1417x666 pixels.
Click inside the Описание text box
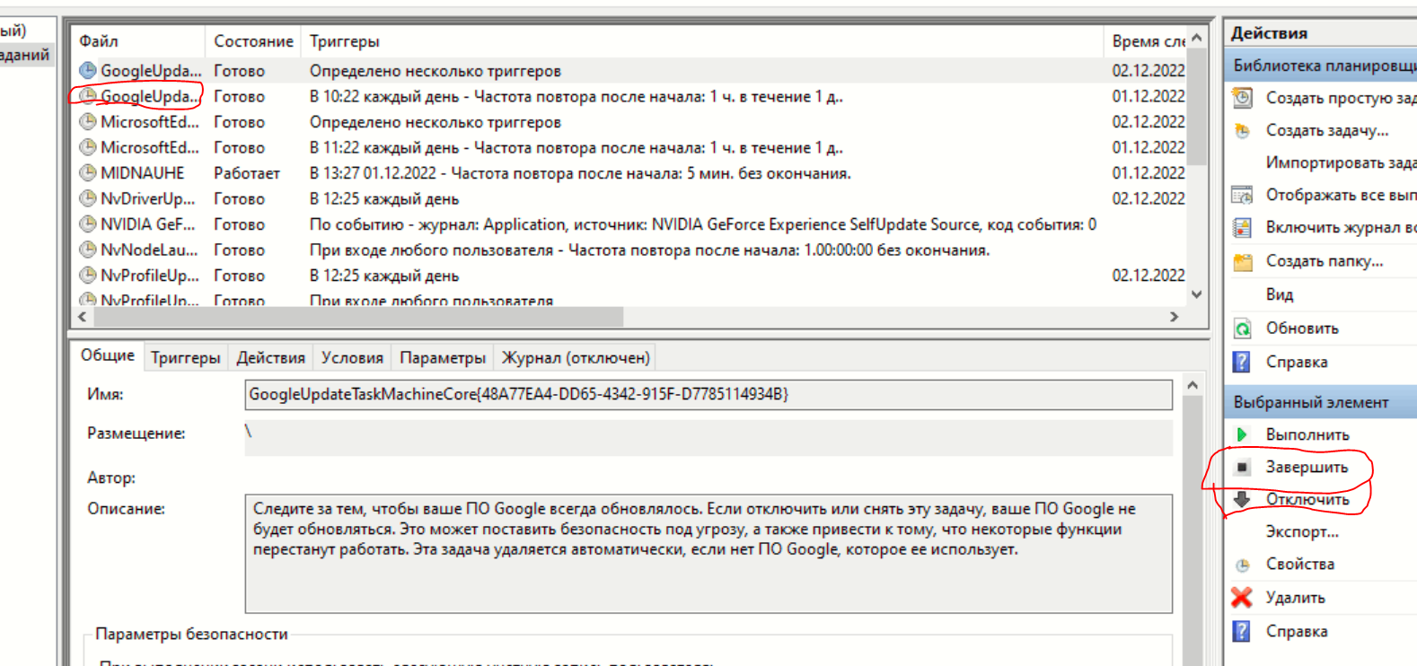point(708,554)
